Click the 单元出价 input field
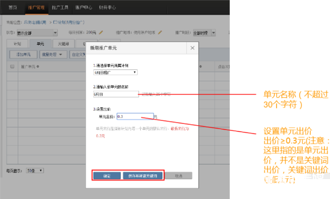The image size is (330, 199). click(x=135, y=116)
